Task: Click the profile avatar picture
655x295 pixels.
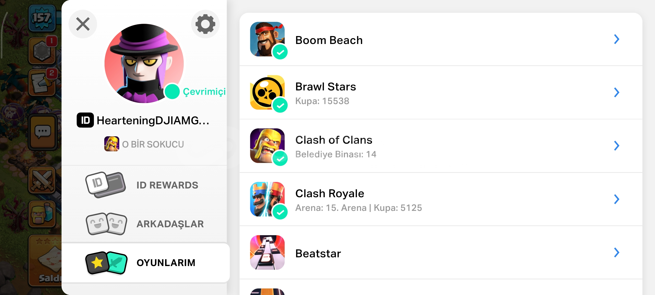Action: pos(144,63)
